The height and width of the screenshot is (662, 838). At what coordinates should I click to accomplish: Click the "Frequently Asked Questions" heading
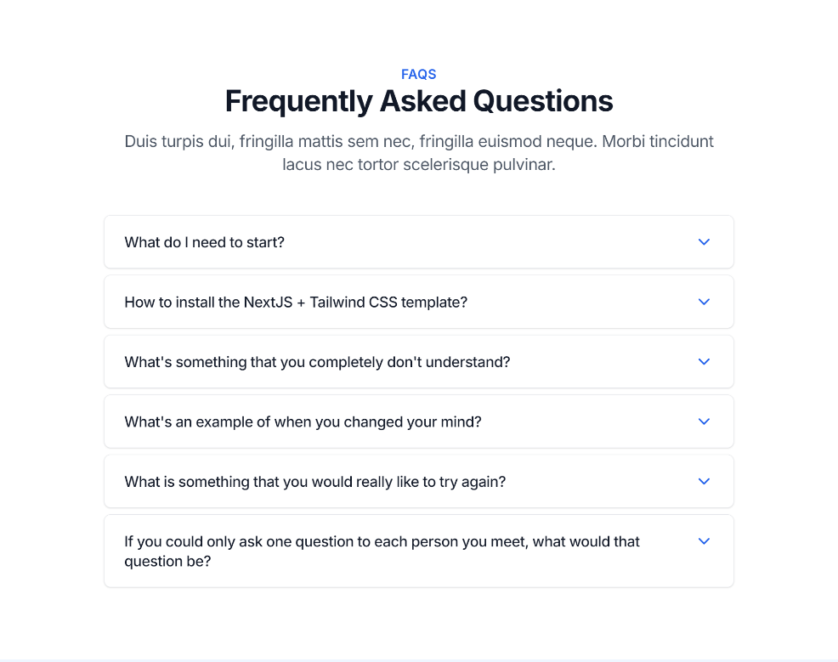coord(419,101)
